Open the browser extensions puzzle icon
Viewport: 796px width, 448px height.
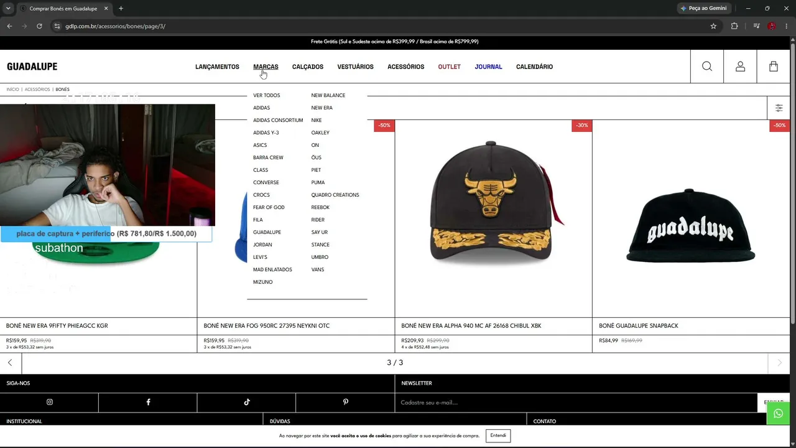(734, 26)
